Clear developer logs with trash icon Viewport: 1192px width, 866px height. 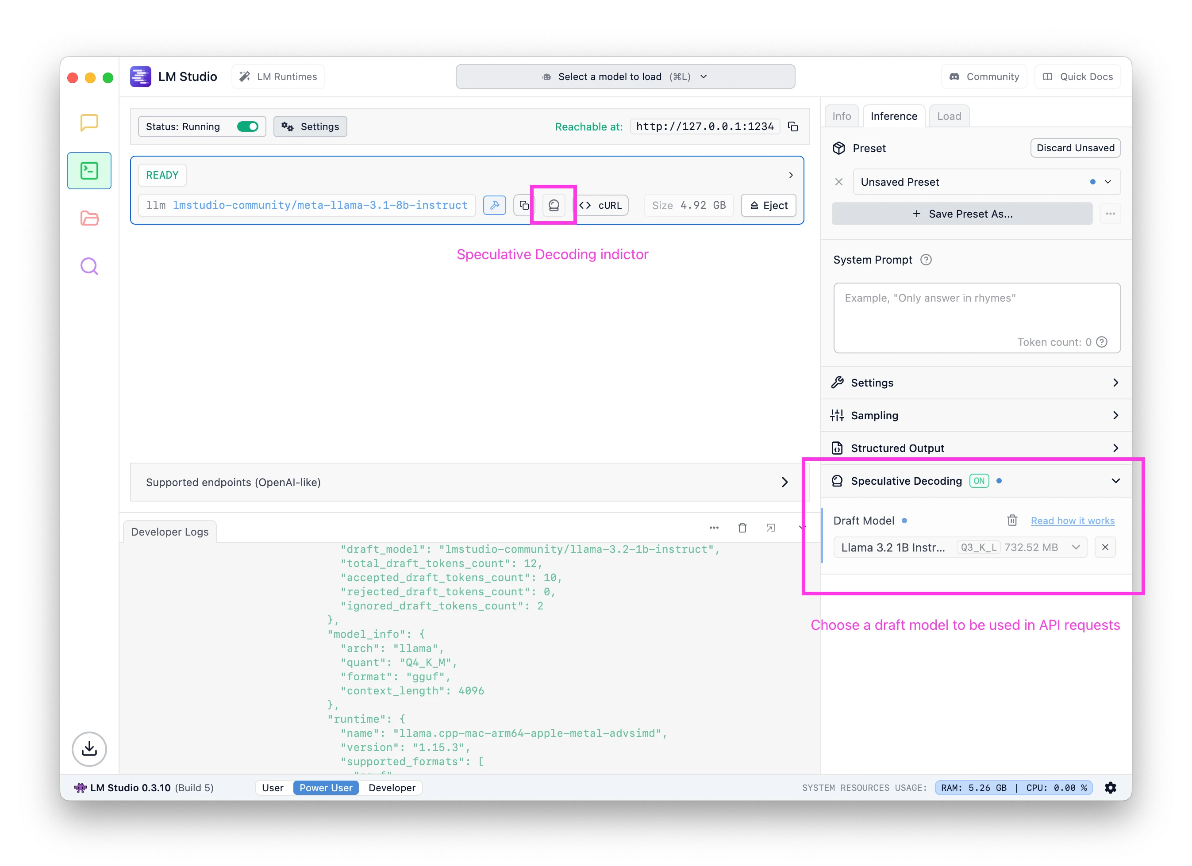(742, 528)
